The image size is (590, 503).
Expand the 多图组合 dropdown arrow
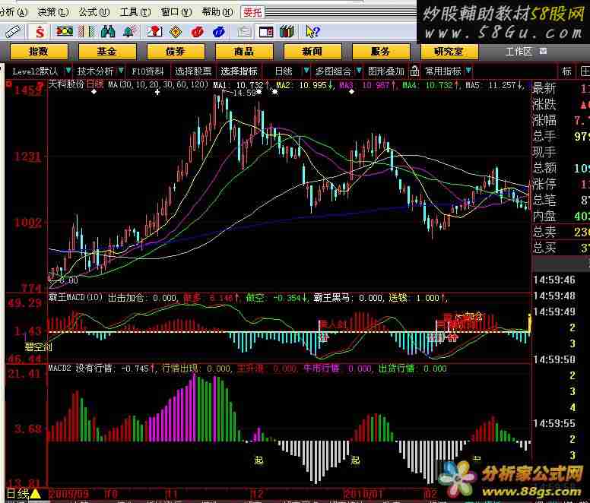359,71
